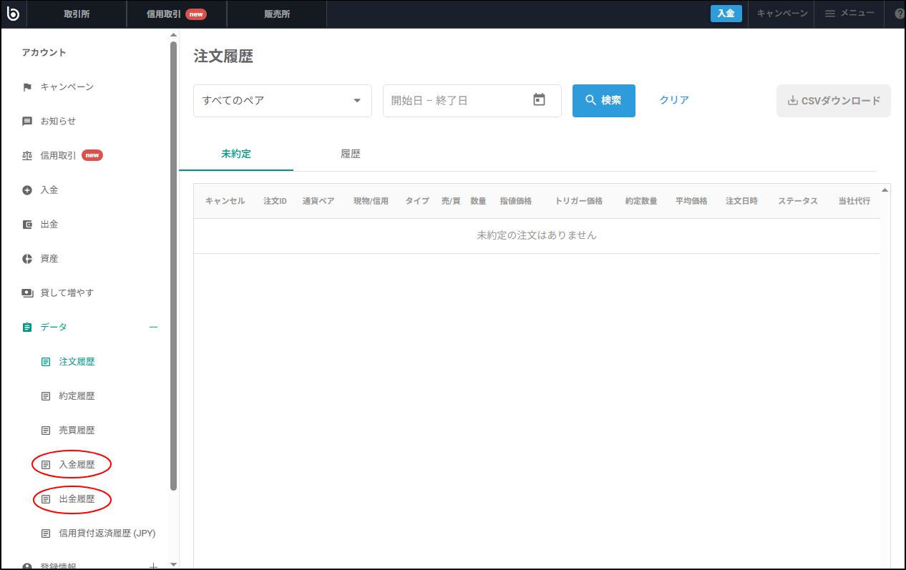The image size is (906, 570).
Task: Switch to the 履歴 tab
Action: click(x=350, y=153)
